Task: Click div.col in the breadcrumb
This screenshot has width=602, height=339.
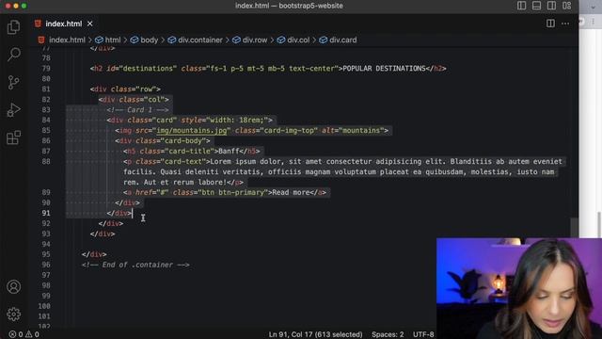Action: (x=298, y=40)
